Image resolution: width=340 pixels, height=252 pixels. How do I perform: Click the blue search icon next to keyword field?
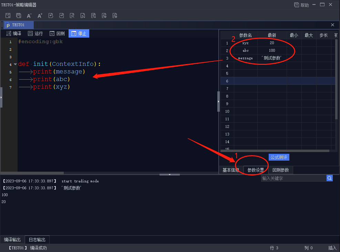[x=329, y=178]
